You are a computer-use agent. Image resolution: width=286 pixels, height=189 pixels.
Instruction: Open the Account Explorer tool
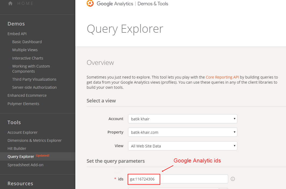22,132
